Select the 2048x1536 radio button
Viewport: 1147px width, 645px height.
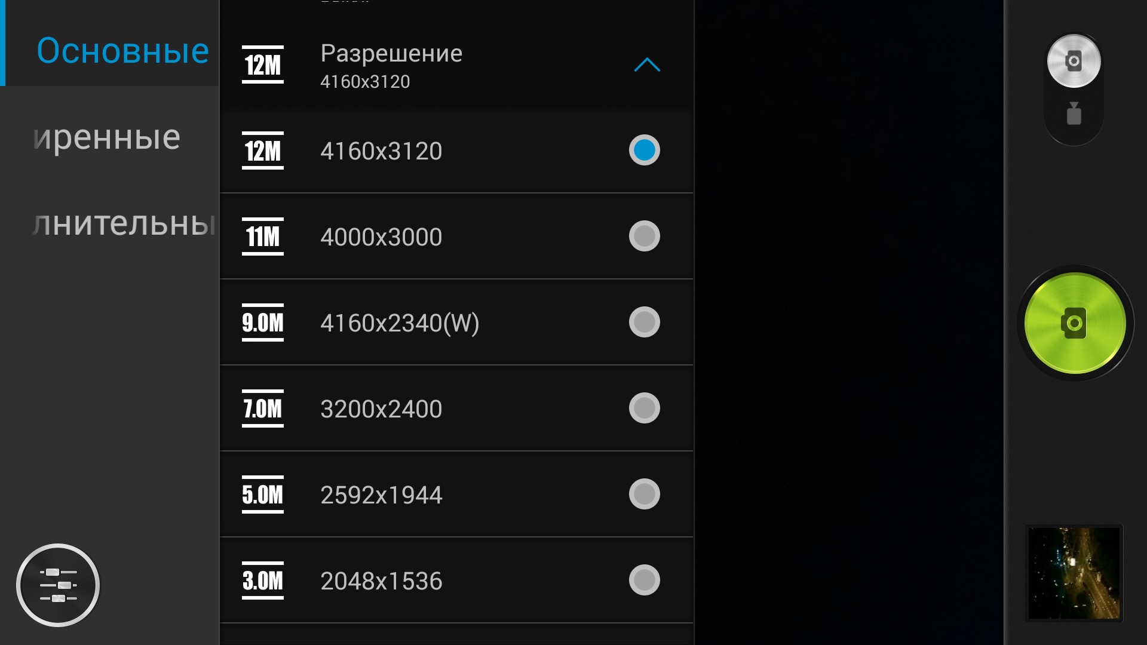pyautogui.click(x=644, y=580)
